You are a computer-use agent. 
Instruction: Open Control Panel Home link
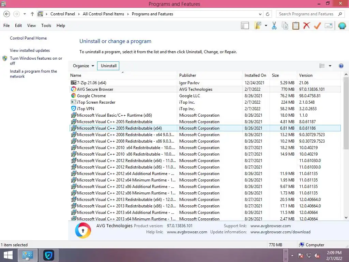[x=28, y=38]
